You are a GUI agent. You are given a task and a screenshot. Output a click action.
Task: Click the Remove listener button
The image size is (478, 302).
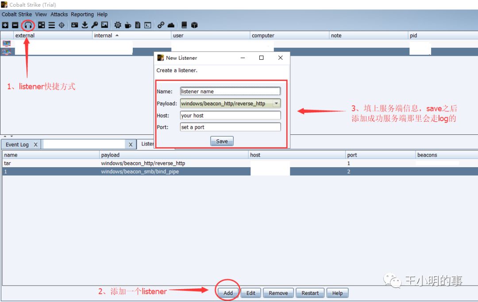pyautogui.click(x=278, y=293)
